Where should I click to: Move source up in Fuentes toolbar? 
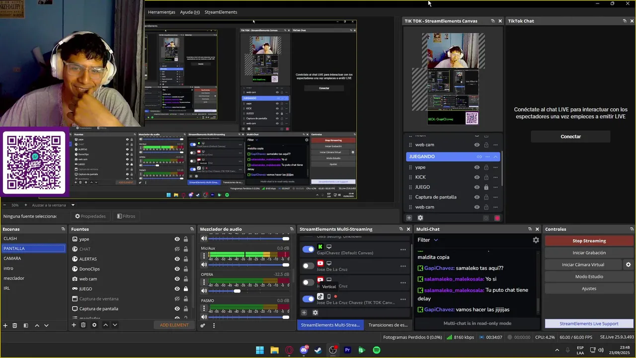pos(105,325)
